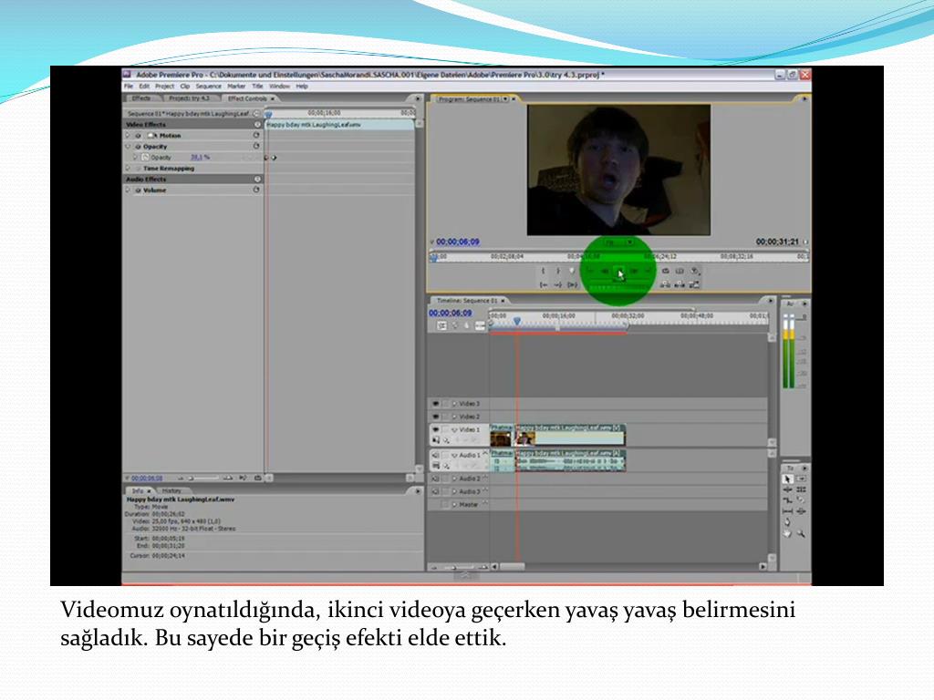The width and height of the screenshot is (934, 700).
Task: Expand the Master audio track
Action: [x=454, y=505]
